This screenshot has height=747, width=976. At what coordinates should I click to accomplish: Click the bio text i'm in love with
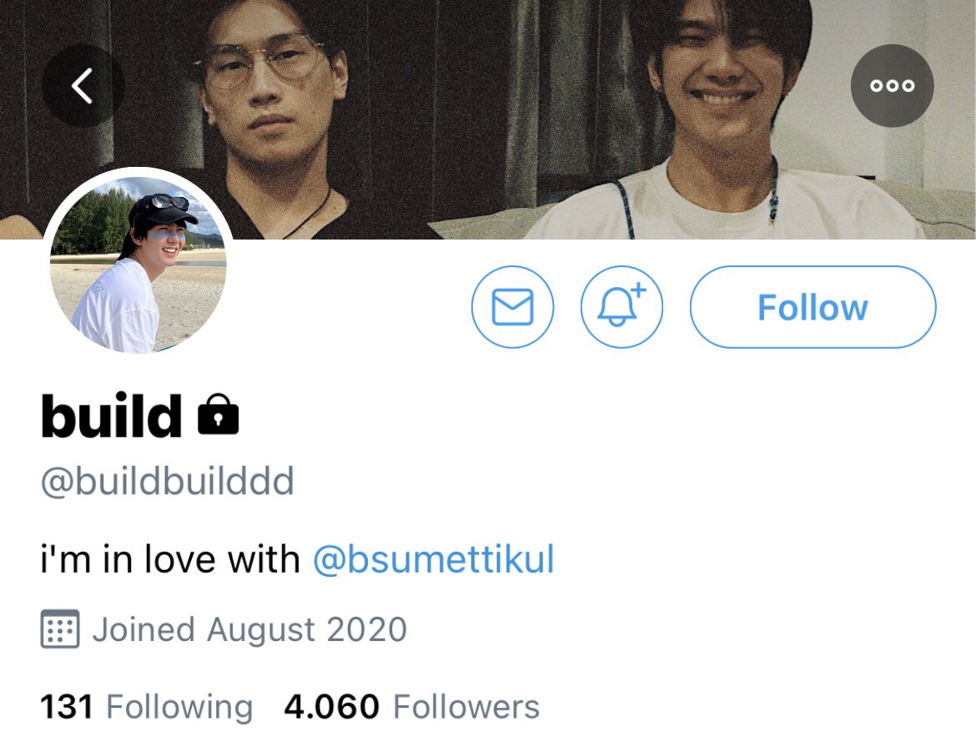coord(170,558)
